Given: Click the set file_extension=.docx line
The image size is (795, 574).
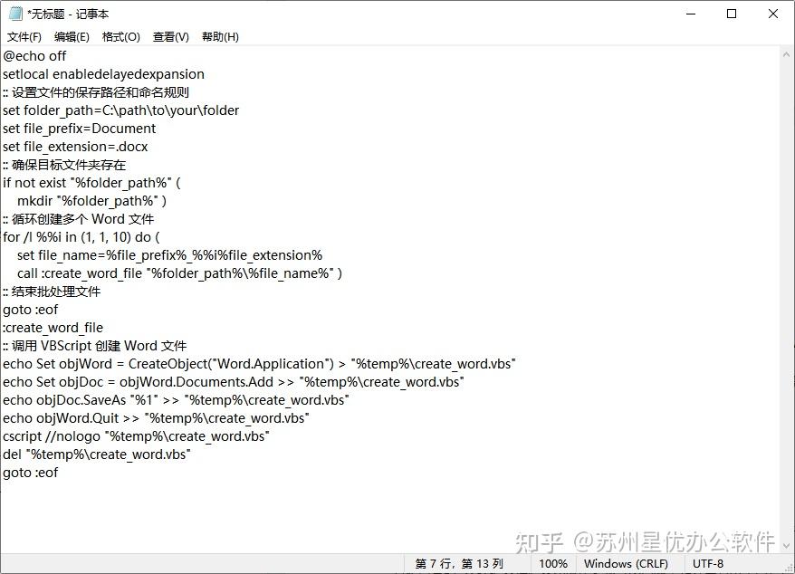Looking at the screenshot, I should coord(76,146).
